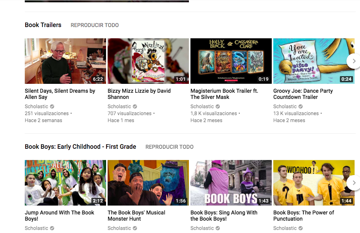Open Book Boys: Early Childhood - First Grade heading
360x233 pixels.
(81, 146)
